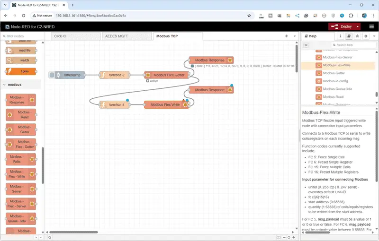Bookmark this page with star icon
The width and height of the screenshot is (379, 241).
[249, 16]
